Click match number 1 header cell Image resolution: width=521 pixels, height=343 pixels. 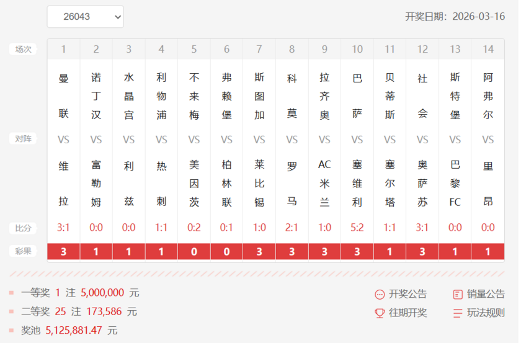(x=63, y=49)
